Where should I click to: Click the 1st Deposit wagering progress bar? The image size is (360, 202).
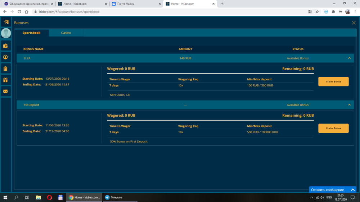tap(210, 120)
